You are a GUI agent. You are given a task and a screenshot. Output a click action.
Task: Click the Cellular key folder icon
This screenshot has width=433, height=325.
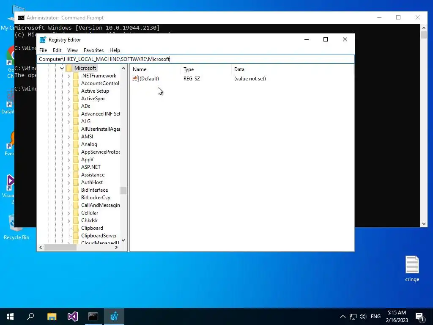(76, 213)
